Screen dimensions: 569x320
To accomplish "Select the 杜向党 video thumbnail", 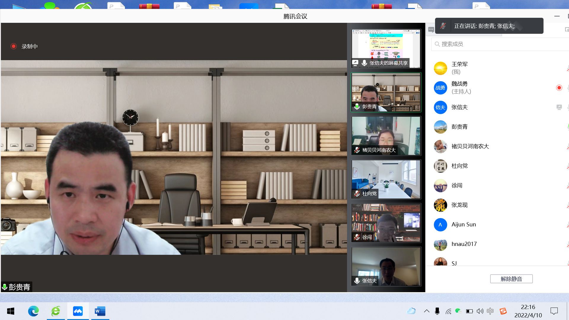I will point(386,179).
